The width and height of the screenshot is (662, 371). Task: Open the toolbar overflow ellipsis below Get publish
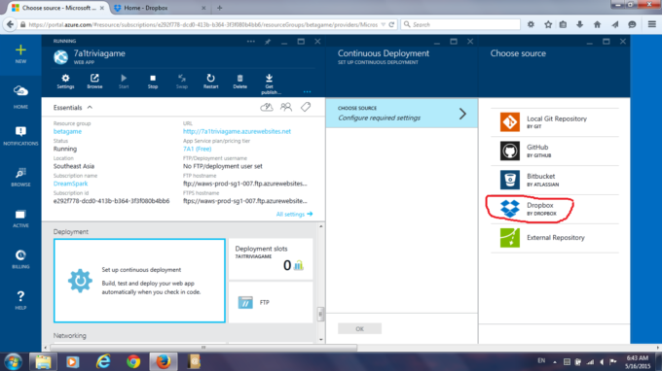tap(307, 91)
